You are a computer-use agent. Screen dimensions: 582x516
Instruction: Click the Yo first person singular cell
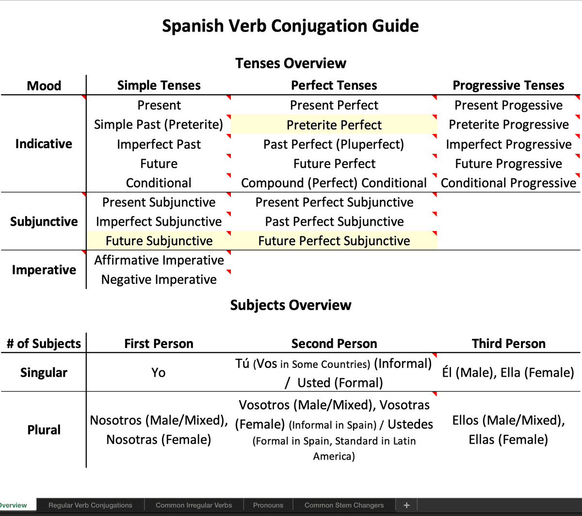click(x=159, y=372)
